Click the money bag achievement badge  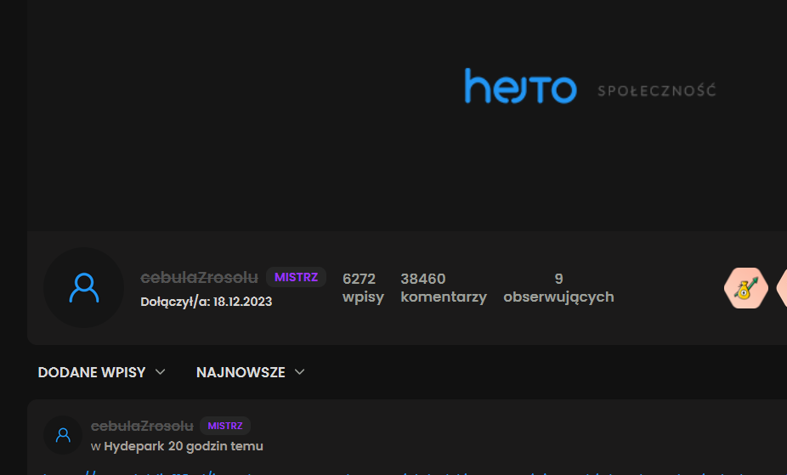(745, 289)
